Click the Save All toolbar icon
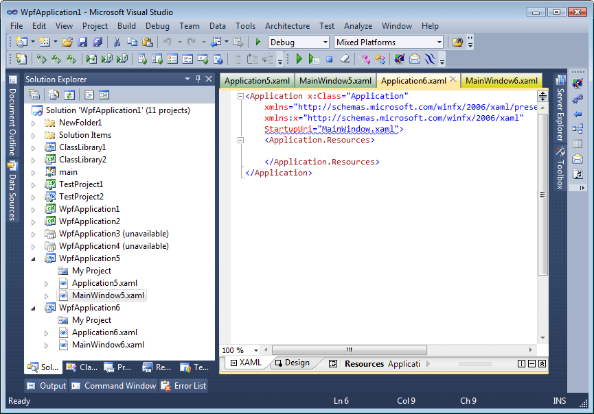 point(96,42)
